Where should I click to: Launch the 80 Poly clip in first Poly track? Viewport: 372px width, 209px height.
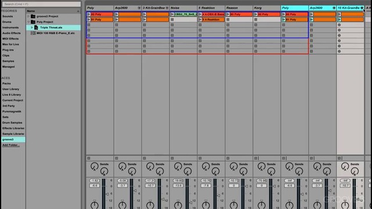tap(89, 14)
